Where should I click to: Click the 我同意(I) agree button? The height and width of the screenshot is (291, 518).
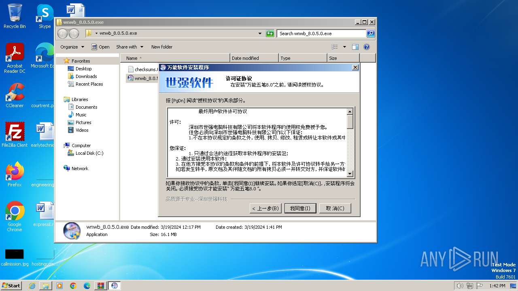pyautogui.click(x=300, y=208)
